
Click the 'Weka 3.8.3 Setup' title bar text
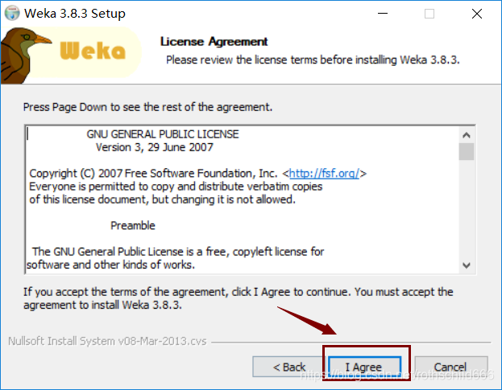[x=75, y=14]
